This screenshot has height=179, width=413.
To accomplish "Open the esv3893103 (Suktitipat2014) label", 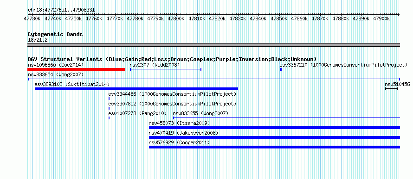I will coord(72,84).
